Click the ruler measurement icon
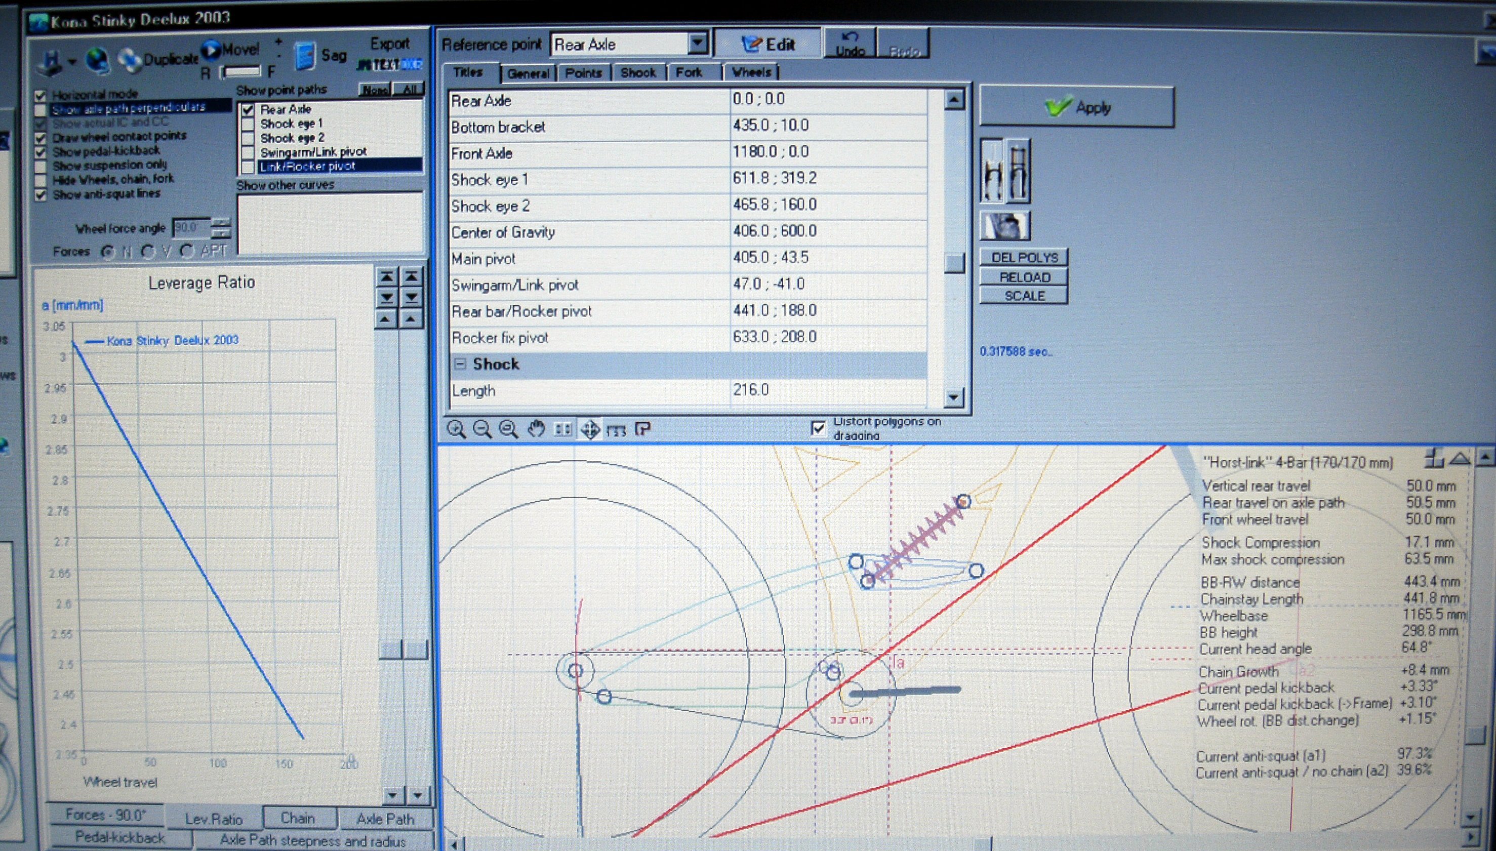1496x851 pixels. (x=616, y=431)
